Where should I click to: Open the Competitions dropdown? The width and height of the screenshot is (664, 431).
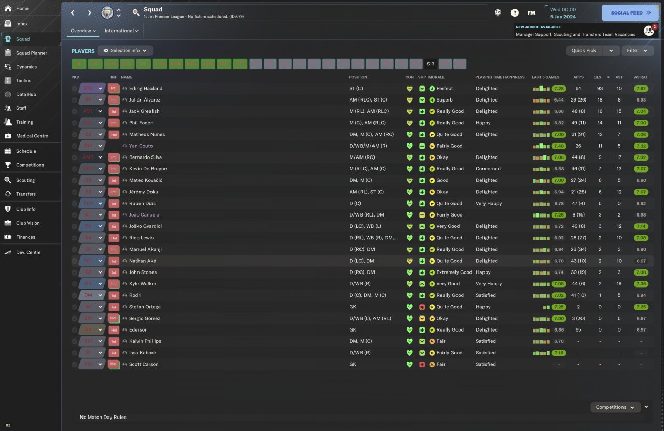pos(615,407)
